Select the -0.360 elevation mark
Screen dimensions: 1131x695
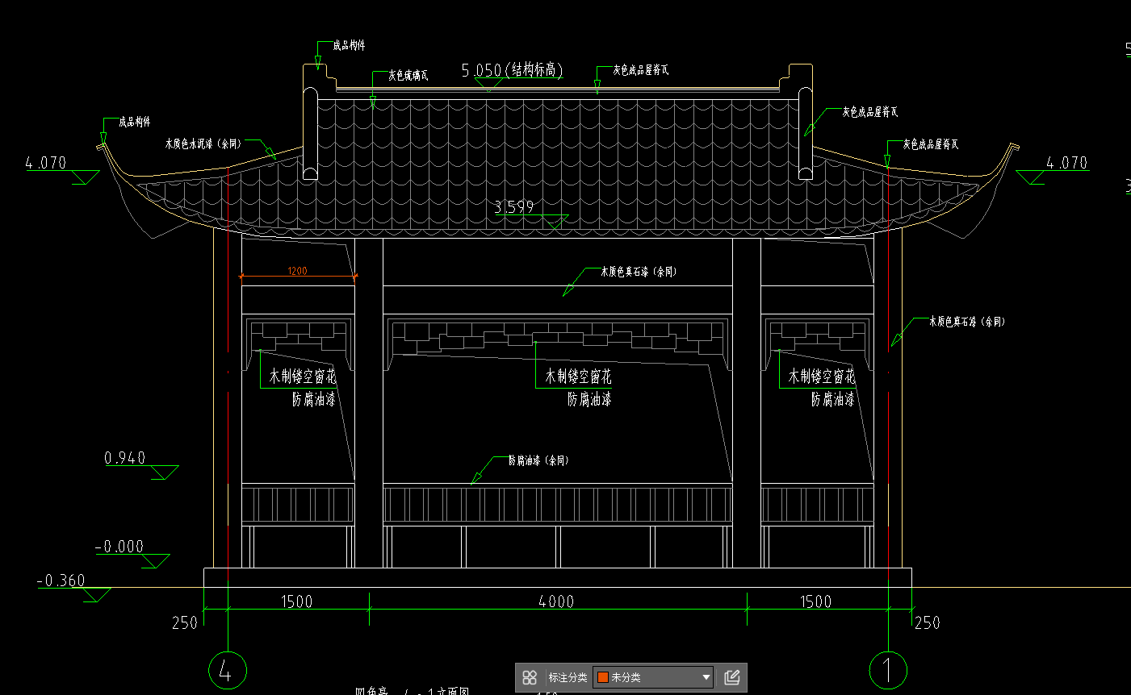(61, 581)
